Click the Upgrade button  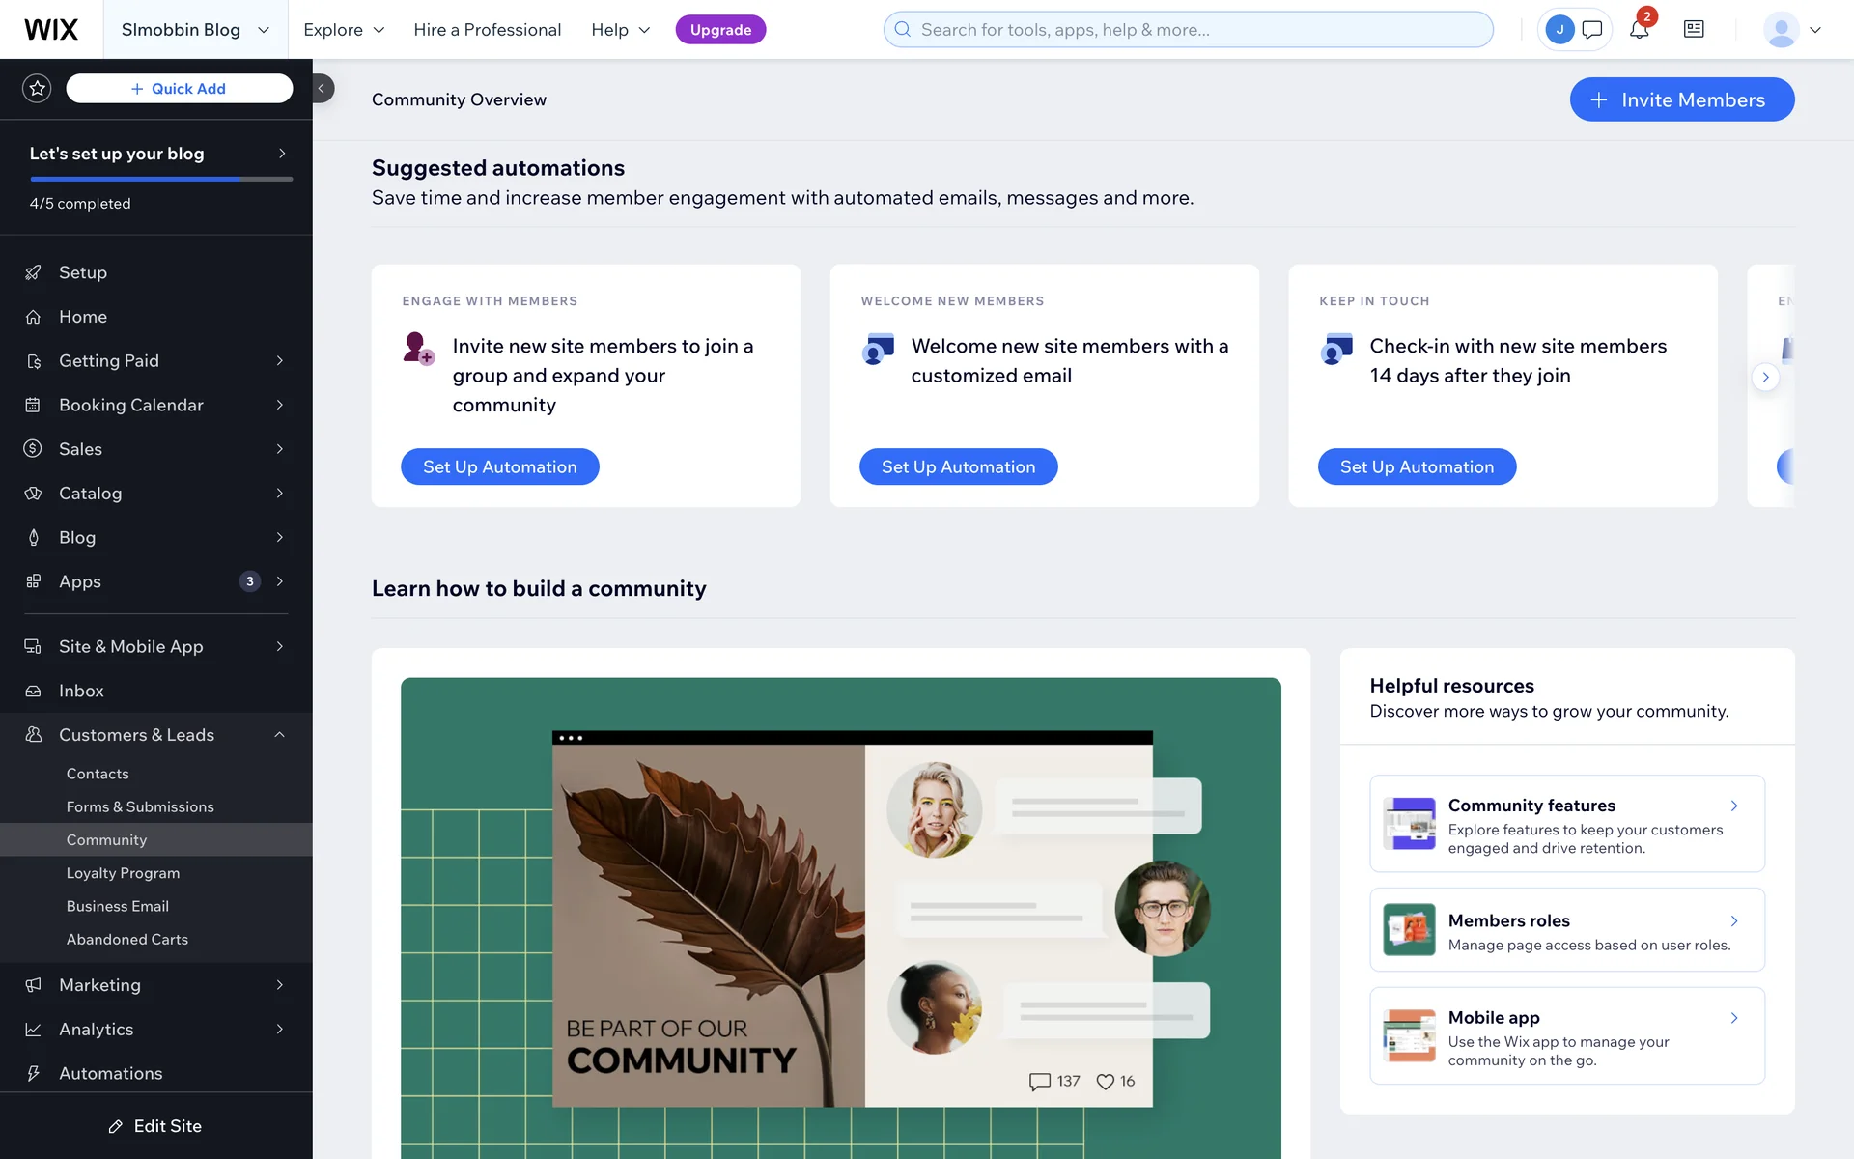tap(720, 29)
